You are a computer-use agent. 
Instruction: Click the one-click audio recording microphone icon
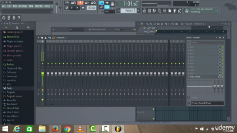[x=14, y=18]
